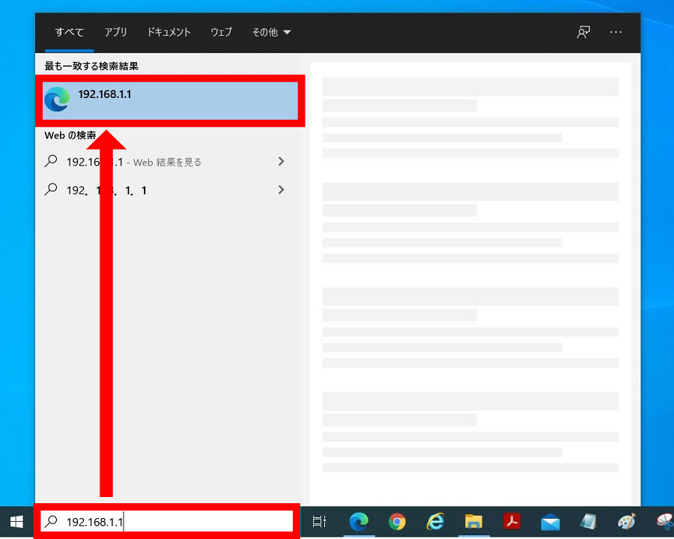The height and width of the screenshot is (539, 674).
Task: Open File Explorer from the taskbar
Action: (x=473, y=521)
